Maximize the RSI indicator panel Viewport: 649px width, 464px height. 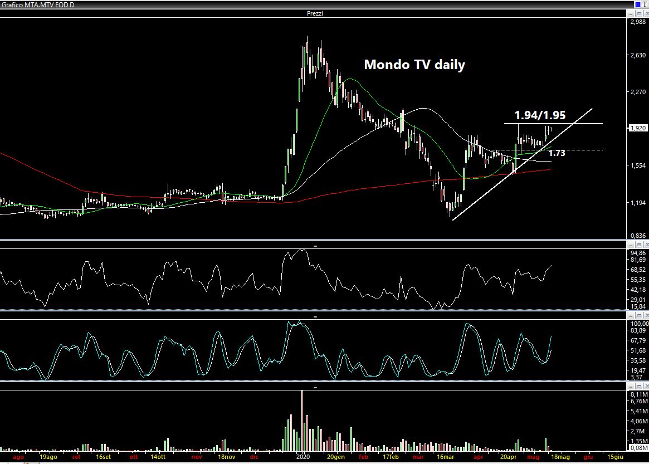pos(639,245)
